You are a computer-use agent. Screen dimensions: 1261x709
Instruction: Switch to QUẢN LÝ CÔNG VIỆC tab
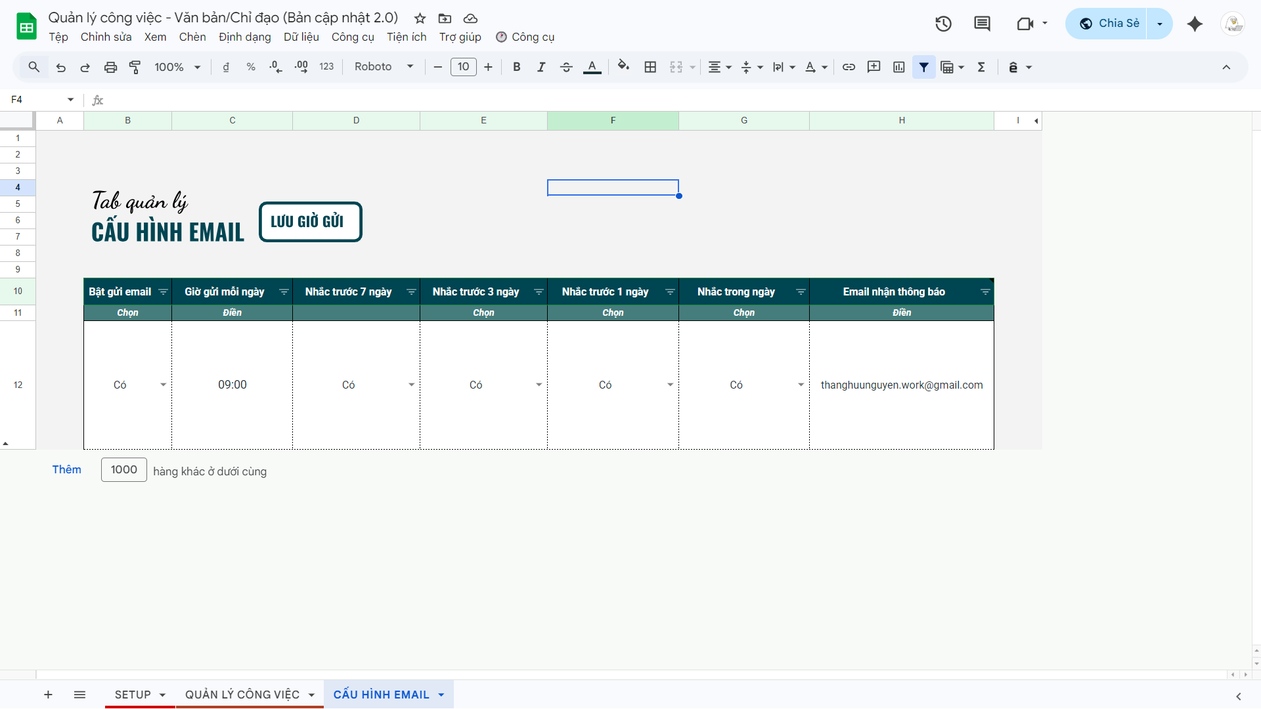pyautogui.click(x=242, y=695)
